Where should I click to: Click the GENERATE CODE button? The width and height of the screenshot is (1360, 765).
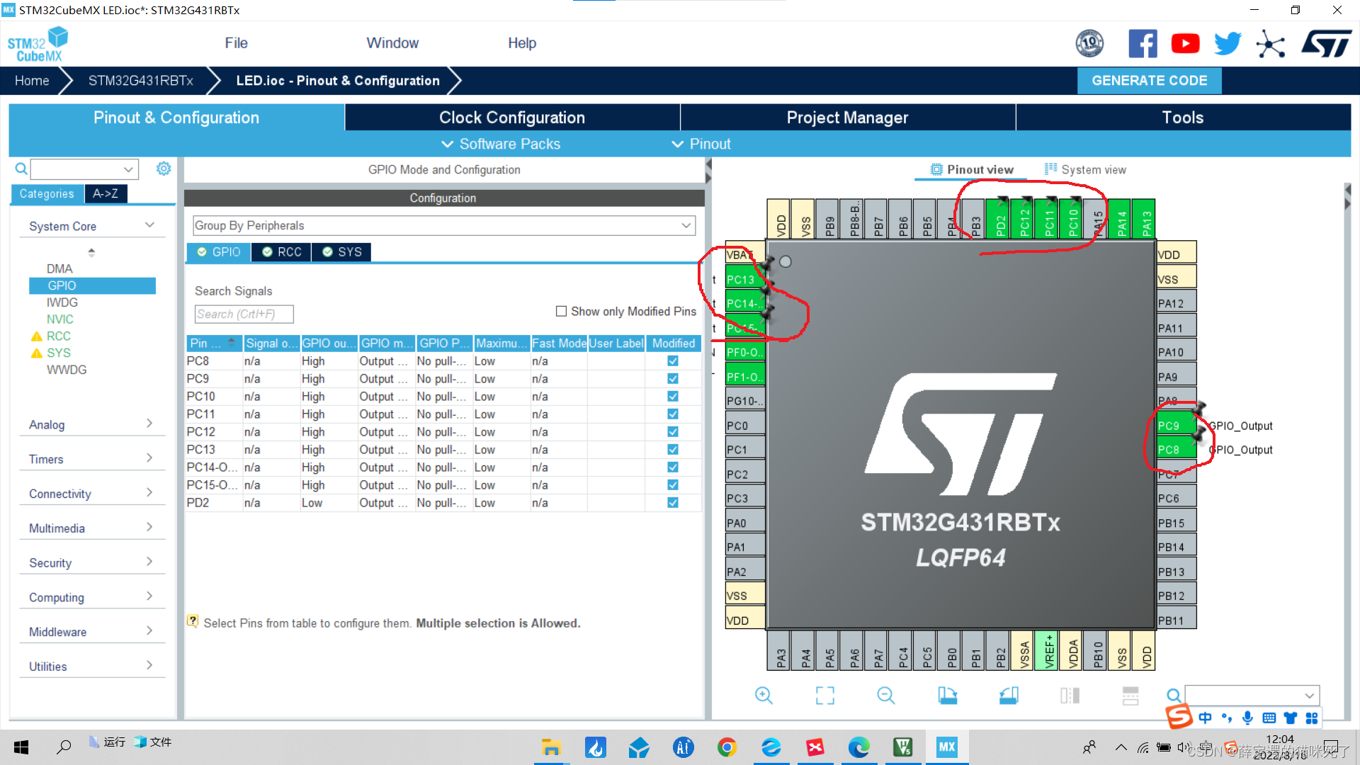[1149, 81]
